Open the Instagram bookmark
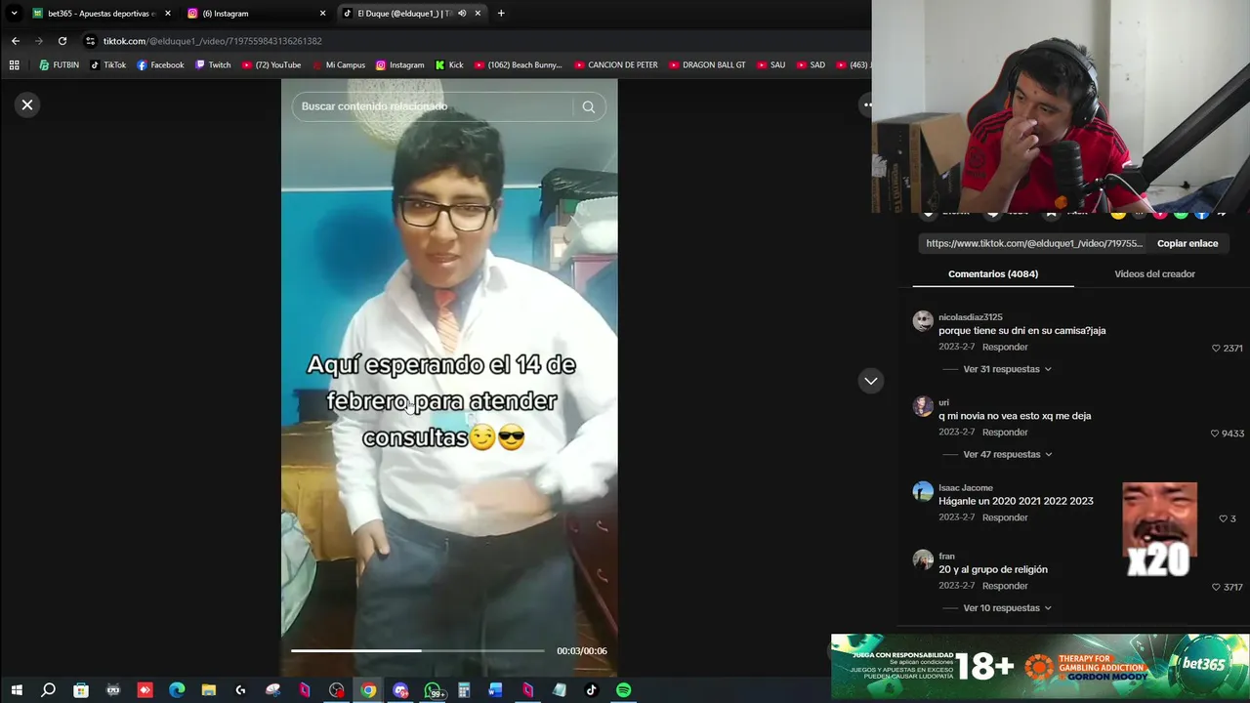The width and height of the screenshot is (1250, 703). (400, 65)
